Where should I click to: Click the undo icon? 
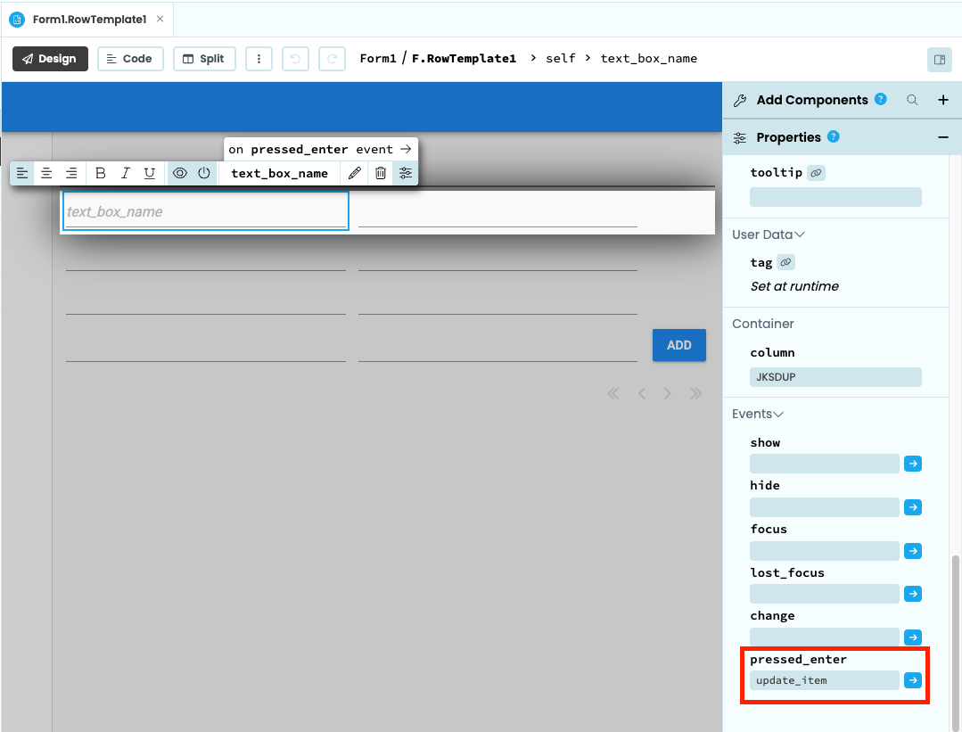click(x=295, y=59)
